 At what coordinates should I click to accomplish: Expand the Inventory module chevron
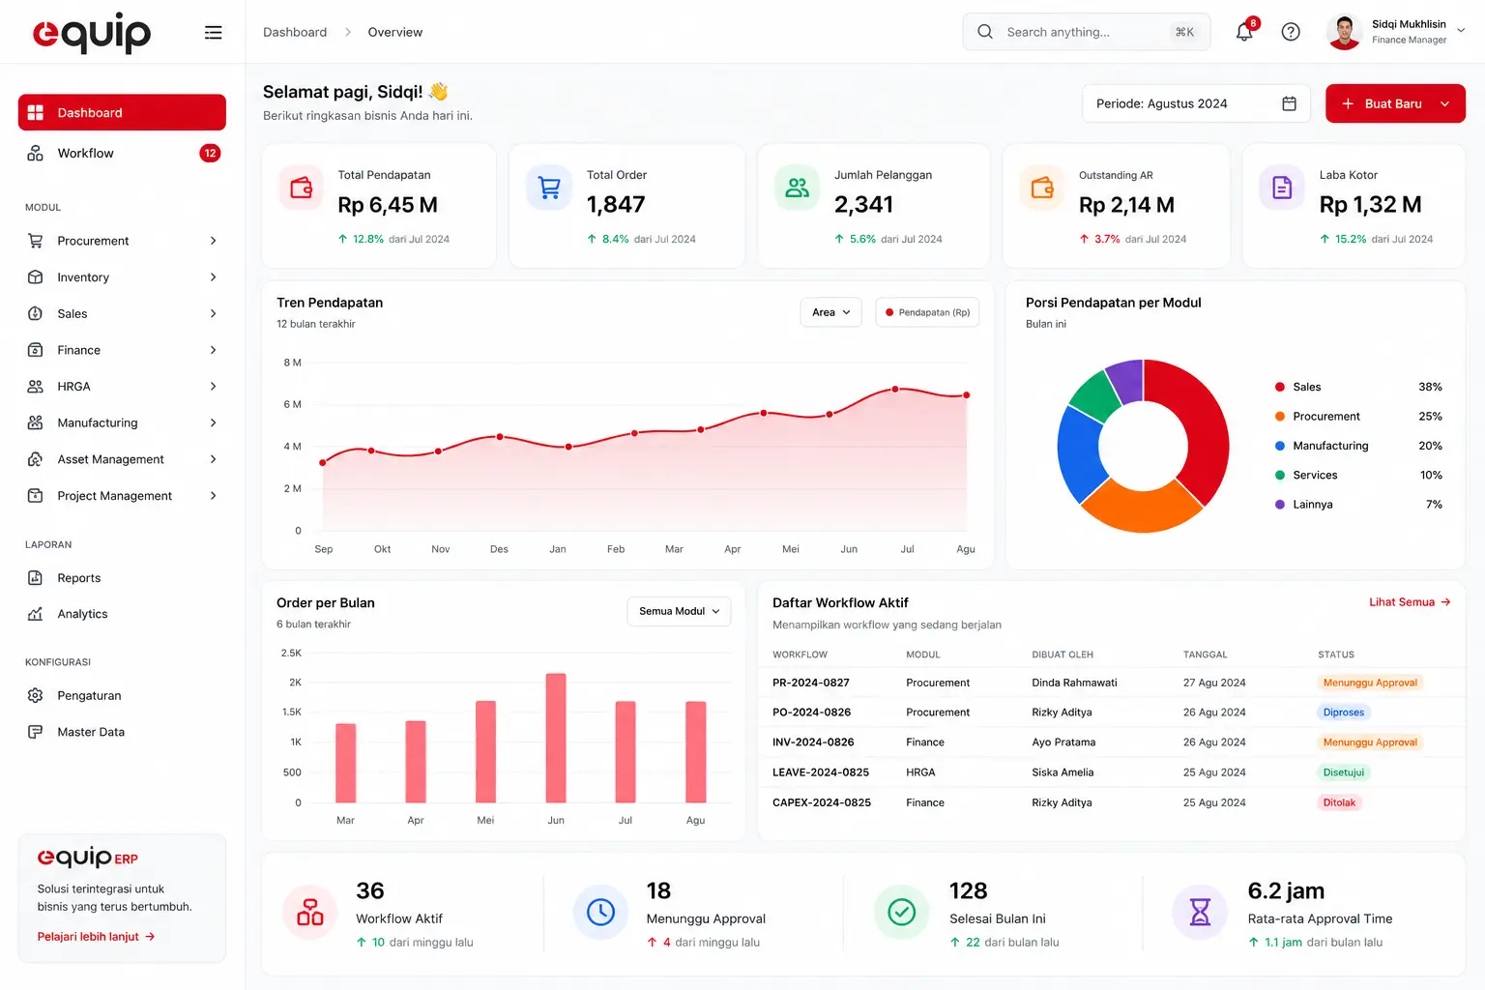pos(214,277)
